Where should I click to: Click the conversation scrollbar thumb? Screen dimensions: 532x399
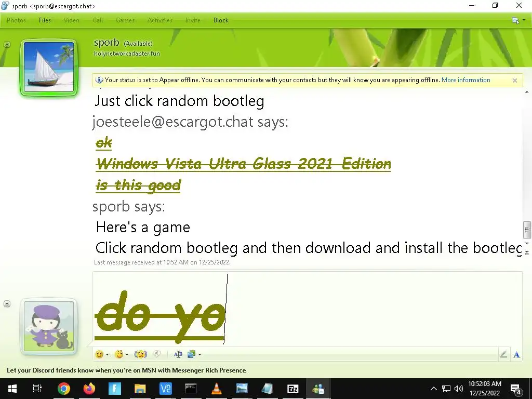click(x=527, y=230)
